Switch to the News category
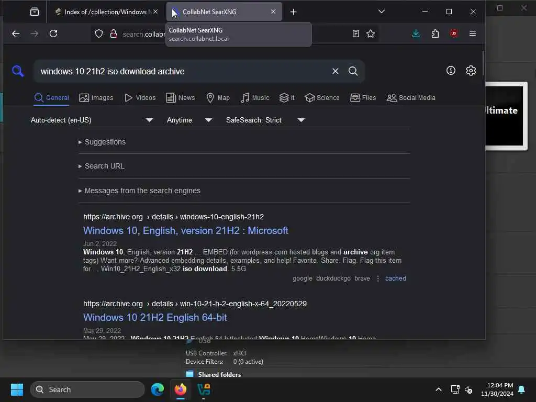This screenshot has width=536, height=402. (x=181, y=98)
